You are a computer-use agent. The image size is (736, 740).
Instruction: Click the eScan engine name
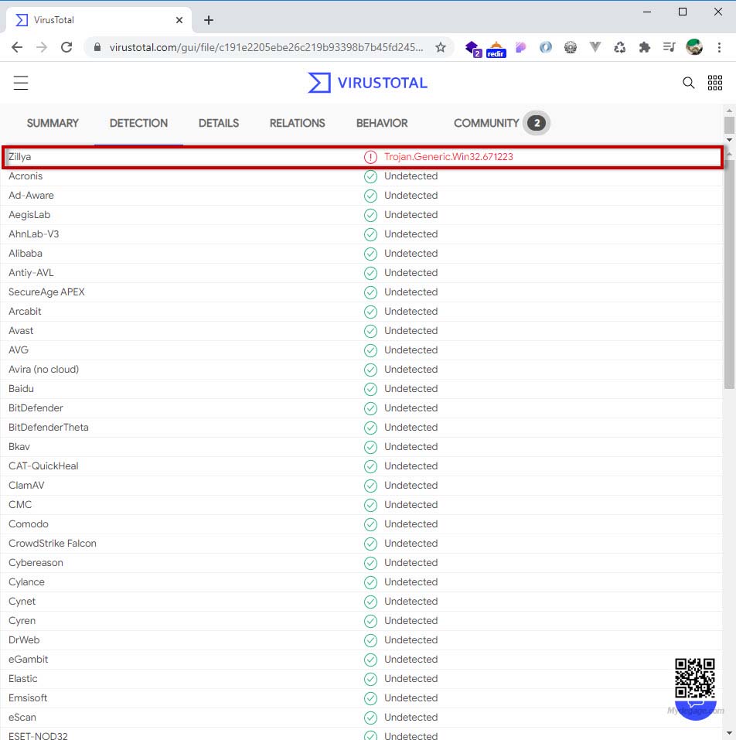(x=22, y=718)
